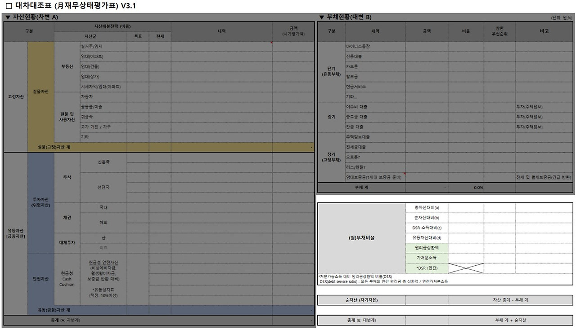Click the 골동품/미술 row label
The width and height of the screenshot is (576, 329).
103,107
